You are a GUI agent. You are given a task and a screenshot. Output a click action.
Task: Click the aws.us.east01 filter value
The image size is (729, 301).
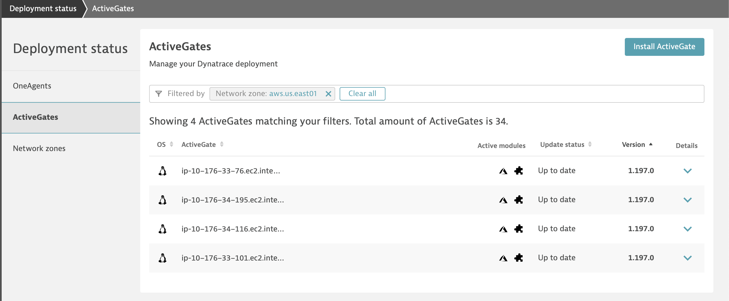293,94
